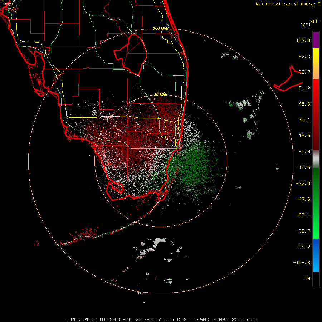
Task: Select the -63.1 legend value
Action: (303, 215)
